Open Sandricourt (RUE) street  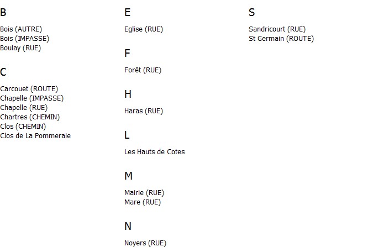point(277,29)
